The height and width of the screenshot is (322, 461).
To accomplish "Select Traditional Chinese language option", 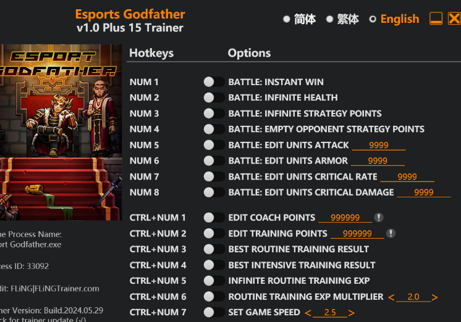I will click(330, 19).
